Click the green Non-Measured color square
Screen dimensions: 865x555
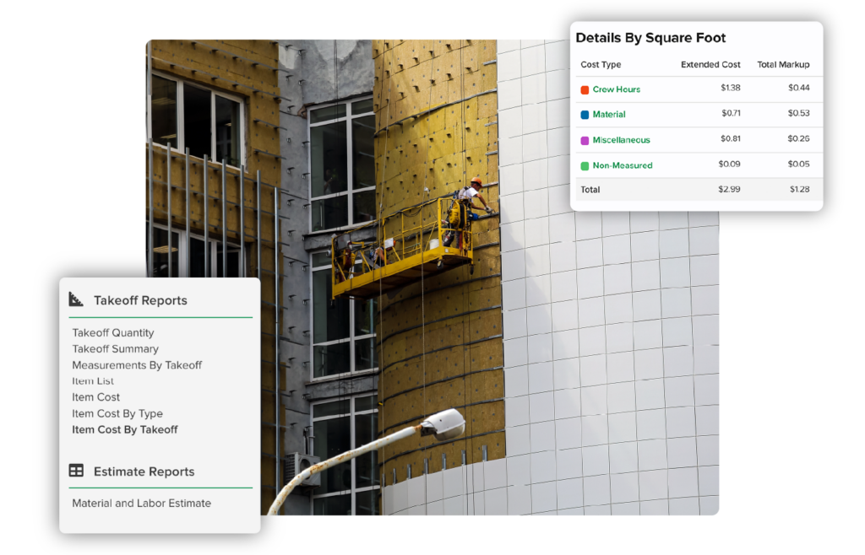585,166
